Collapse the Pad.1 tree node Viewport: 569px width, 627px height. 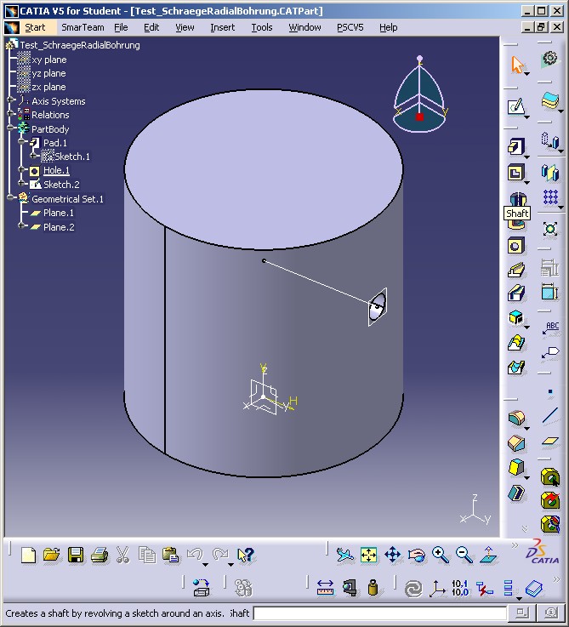point(21,141)
